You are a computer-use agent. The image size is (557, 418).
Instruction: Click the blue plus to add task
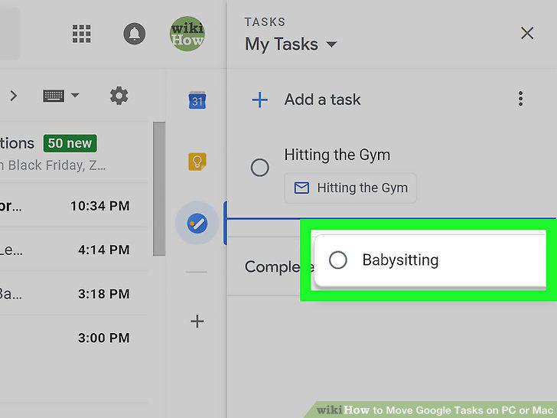(x=259, y=100)
